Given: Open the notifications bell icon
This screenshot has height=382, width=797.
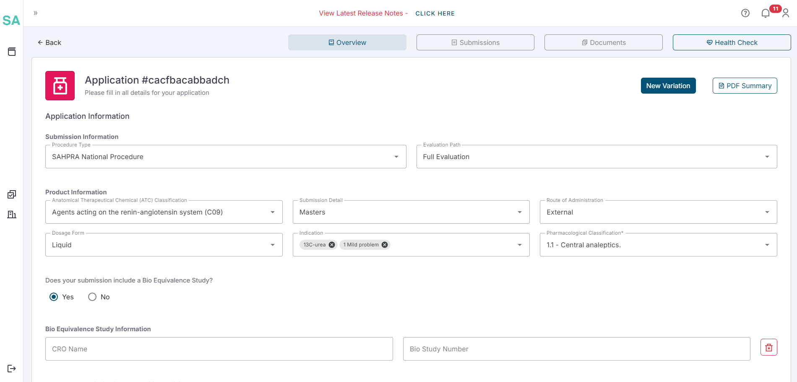Looking at the screenshot, I should pyautogui.click(x=765, y=13).
